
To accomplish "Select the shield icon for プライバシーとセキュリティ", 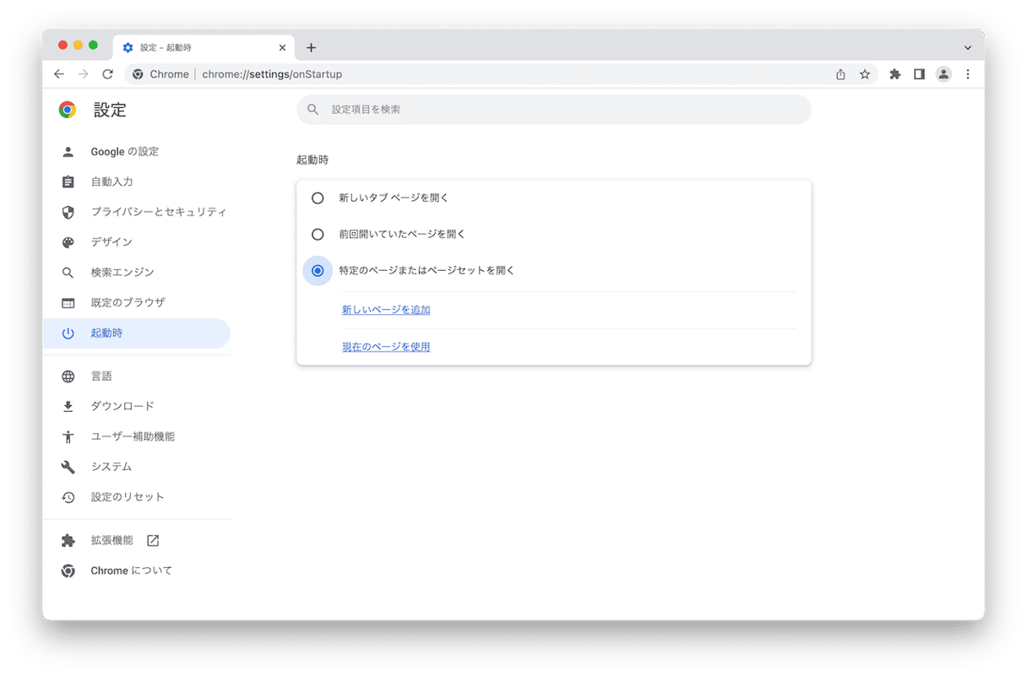I will (x=68, y=212).
